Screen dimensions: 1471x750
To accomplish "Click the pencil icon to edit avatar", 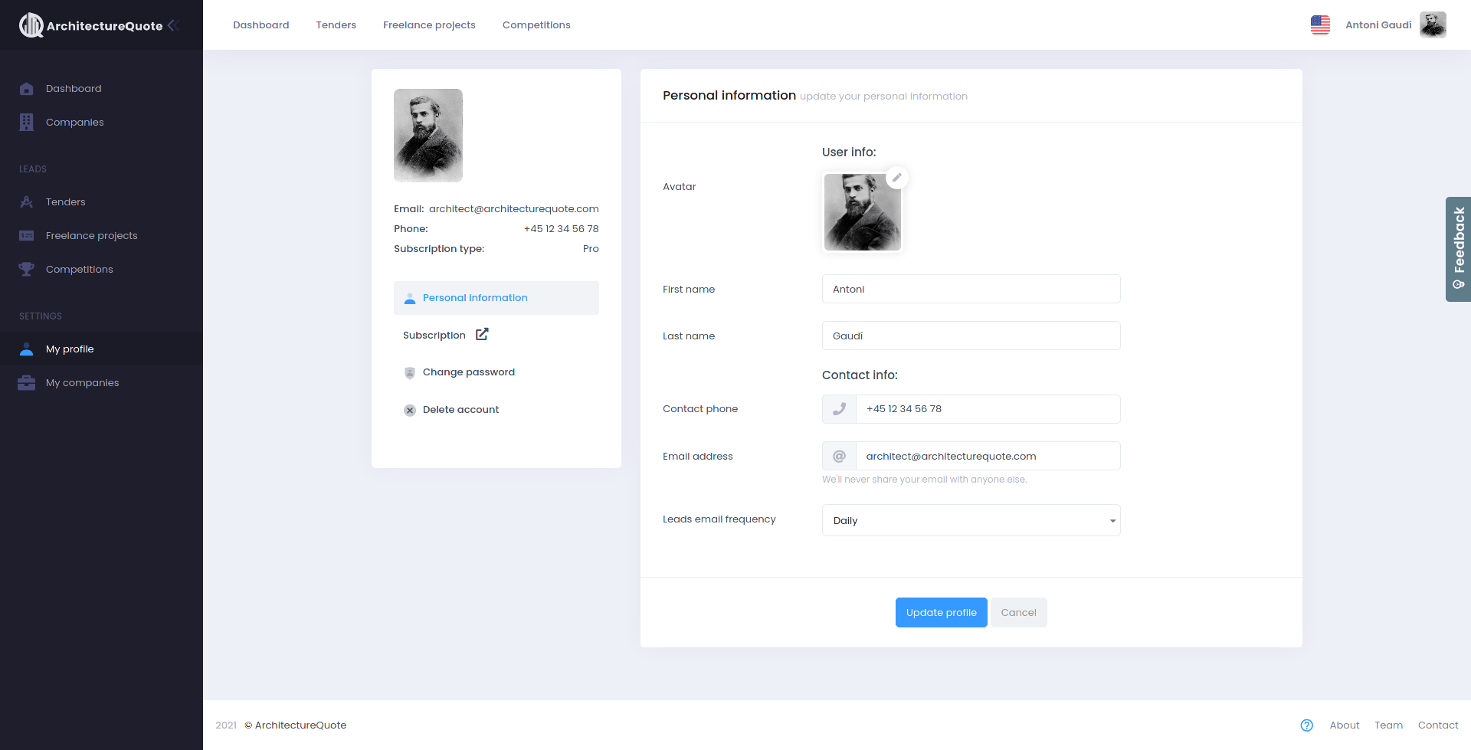I will (896, 178).
